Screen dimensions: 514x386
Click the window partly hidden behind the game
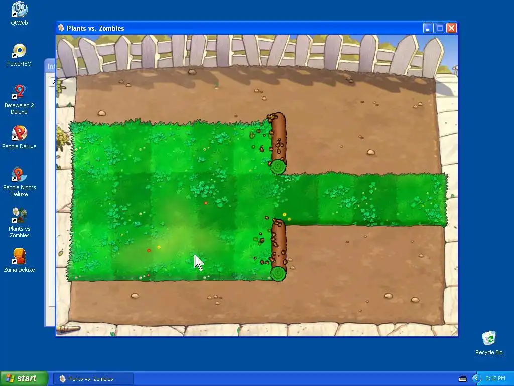(50, 192)
